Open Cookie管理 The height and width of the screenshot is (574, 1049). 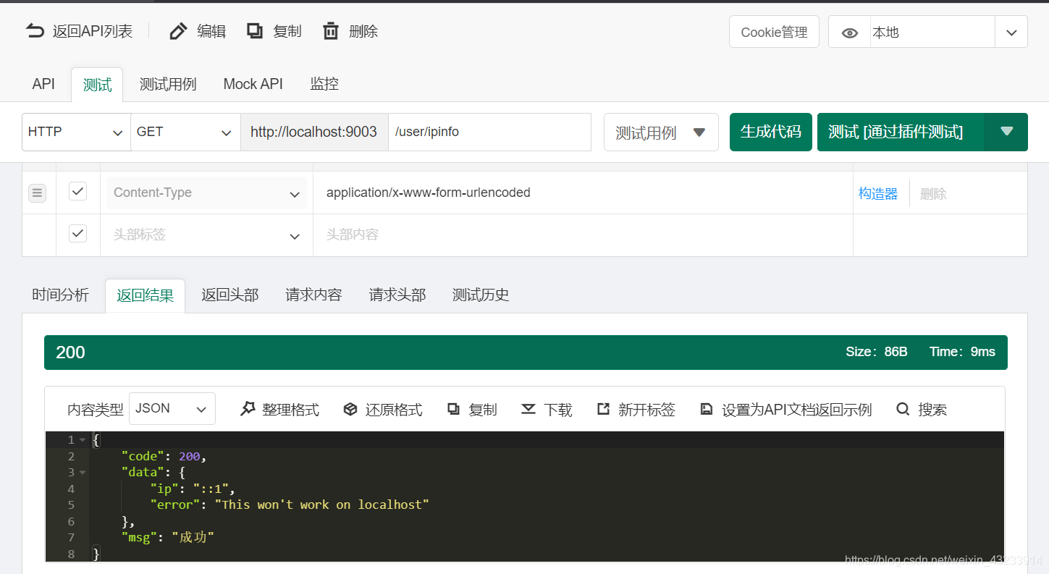(x=774, y=33)
